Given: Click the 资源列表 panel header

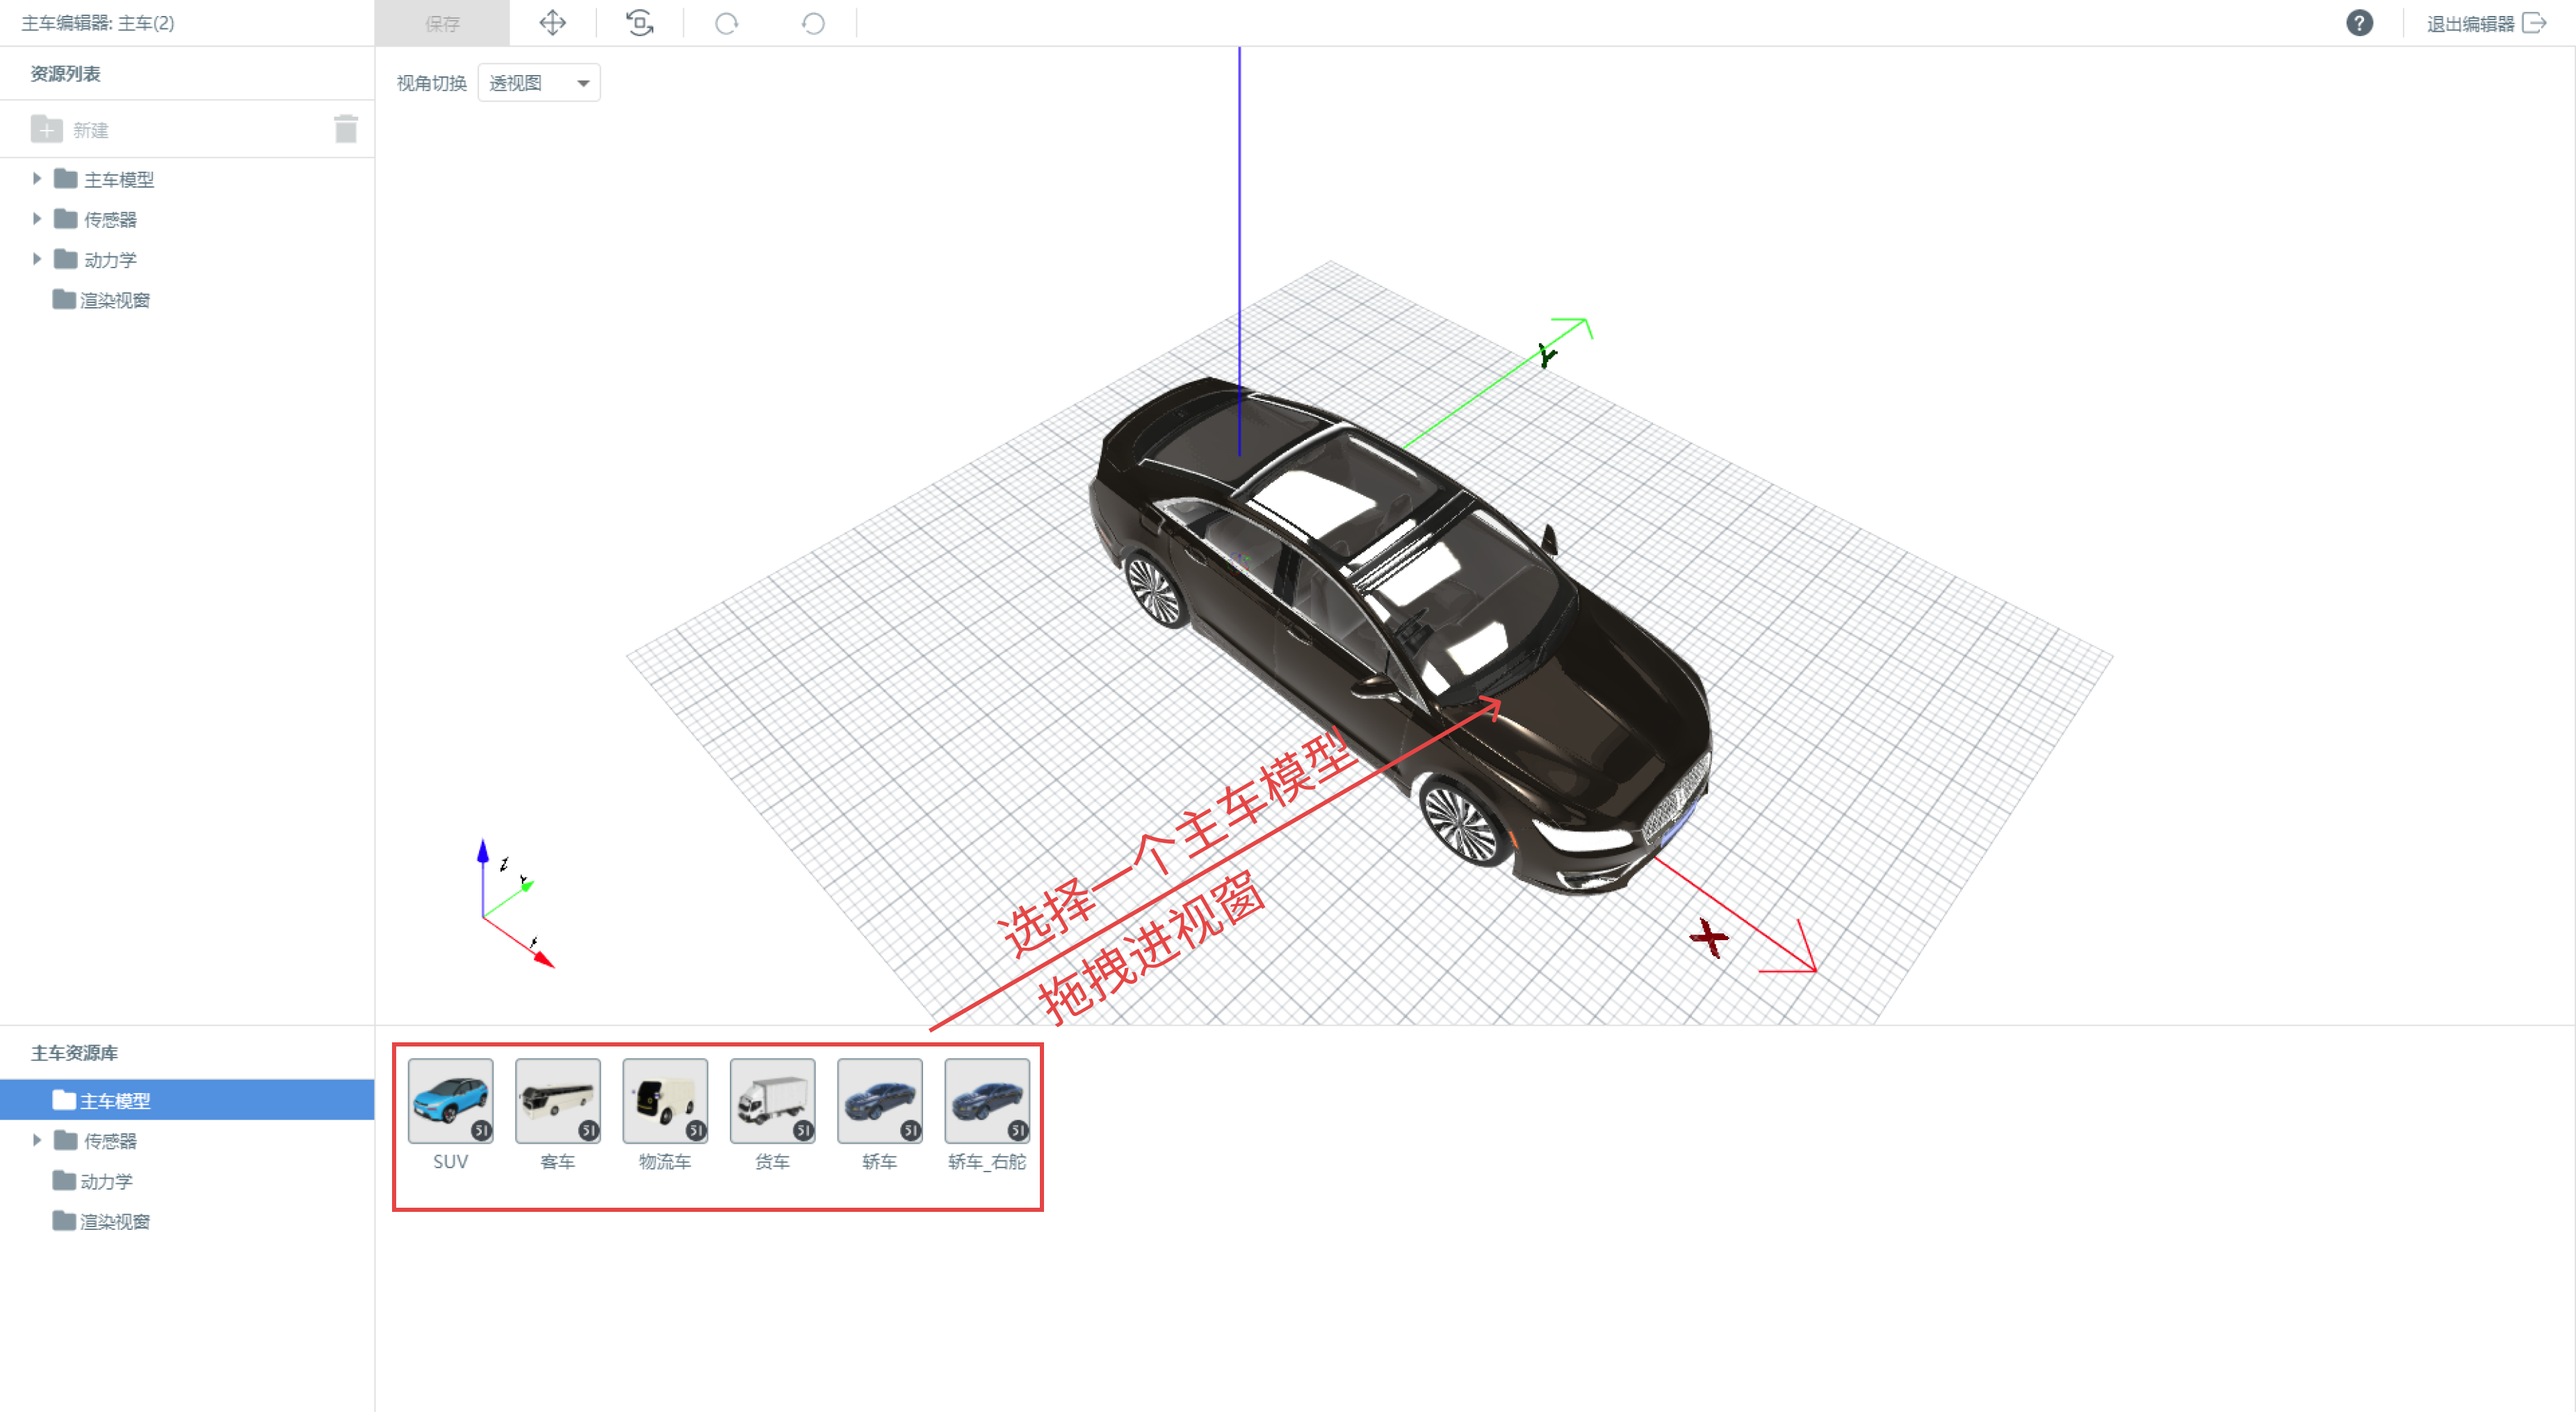Looking at the screenshot, I should click(65, 74).
